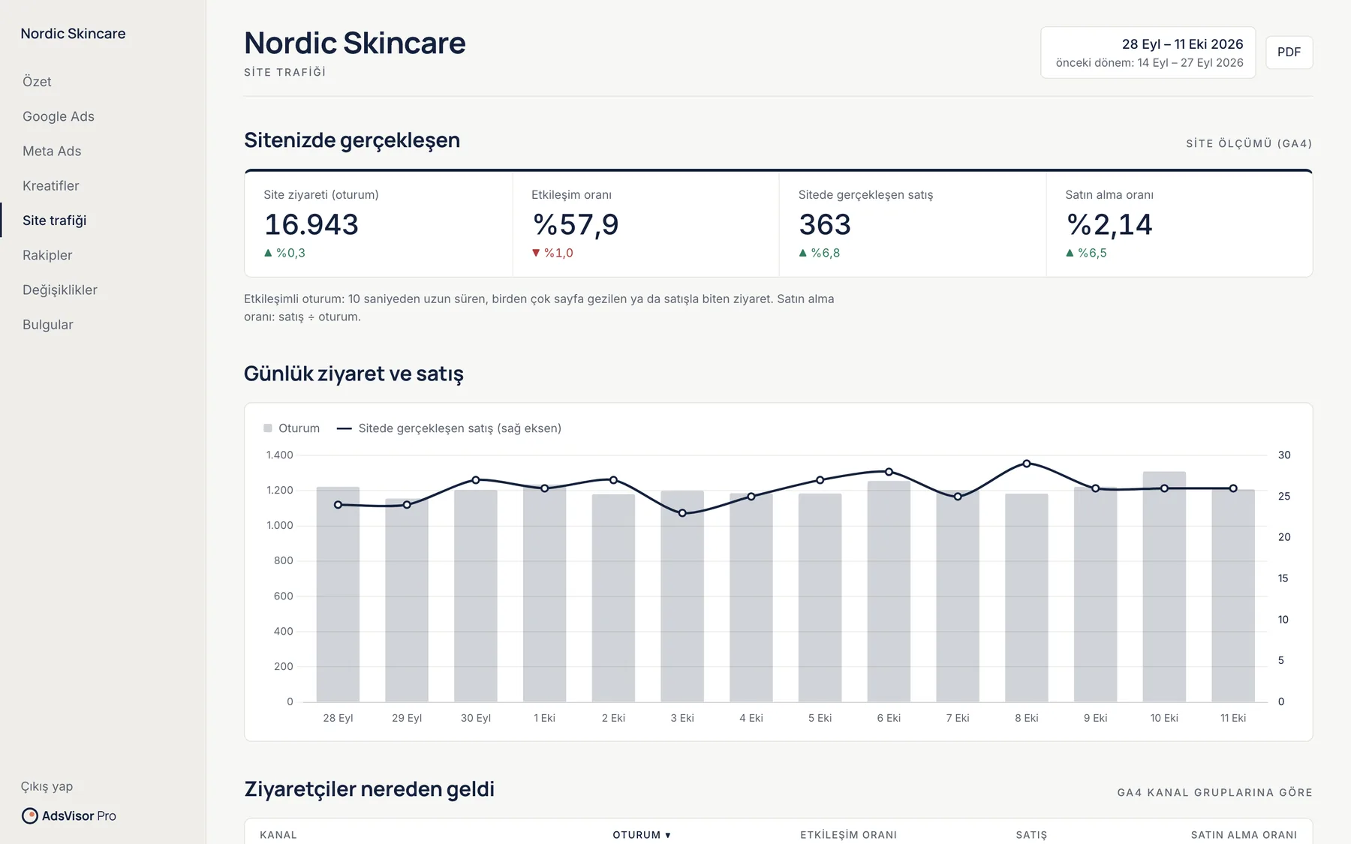Open the 28 Eyl – 11 Eki 2026 date range picker
The image size is (1351, 844).
point(1148,53)
